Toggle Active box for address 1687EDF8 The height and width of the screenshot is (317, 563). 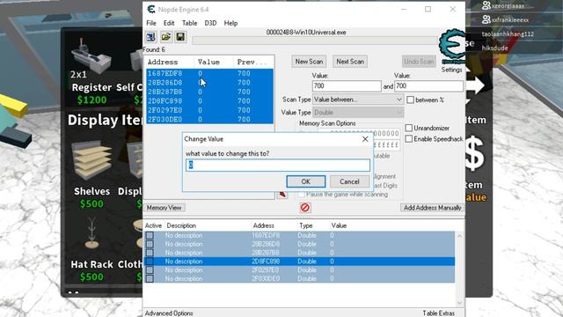pyautogui.click(x=150, y=235)
